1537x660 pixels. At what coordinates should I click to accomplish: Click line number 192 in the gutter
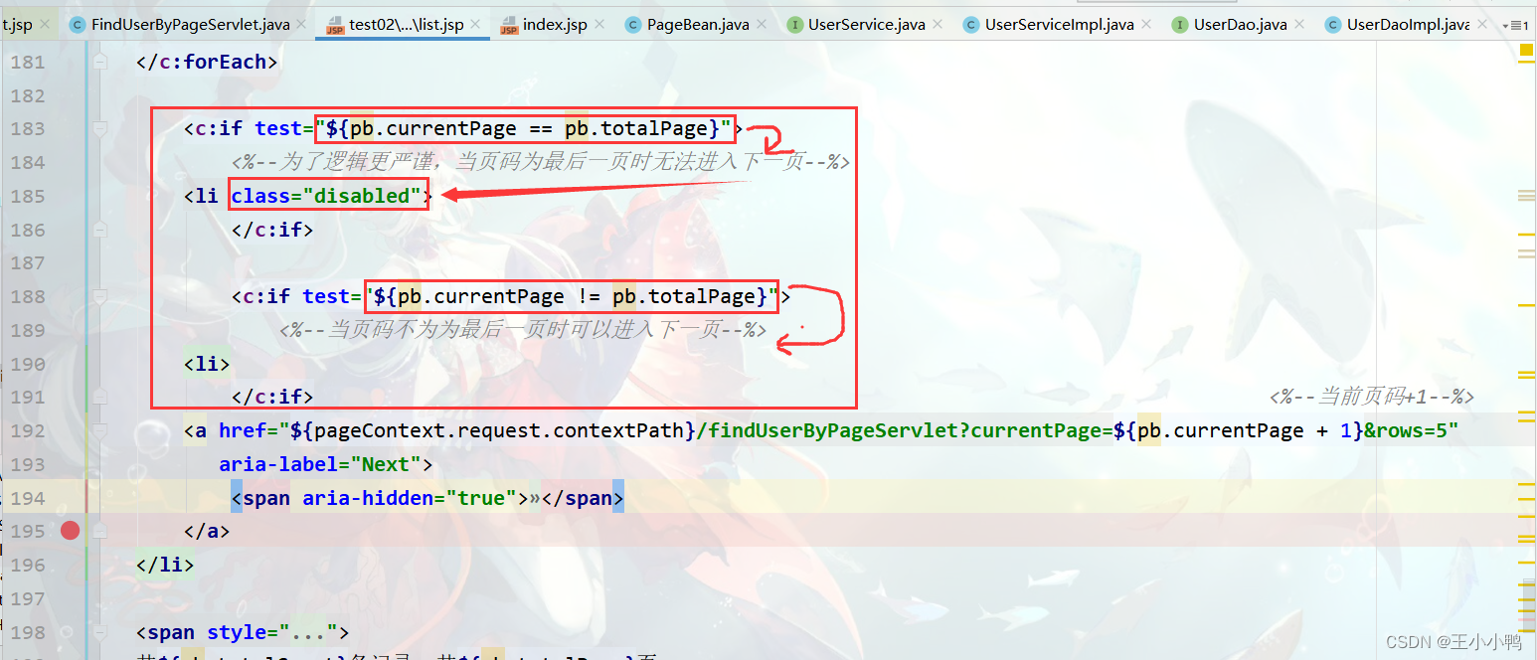pyautogui.click(x=28, y=430)
